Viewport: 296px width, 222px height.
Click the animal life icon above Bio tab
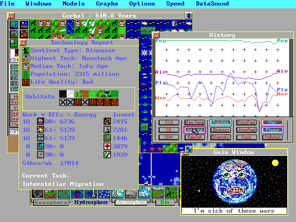(x=172, y=192)
